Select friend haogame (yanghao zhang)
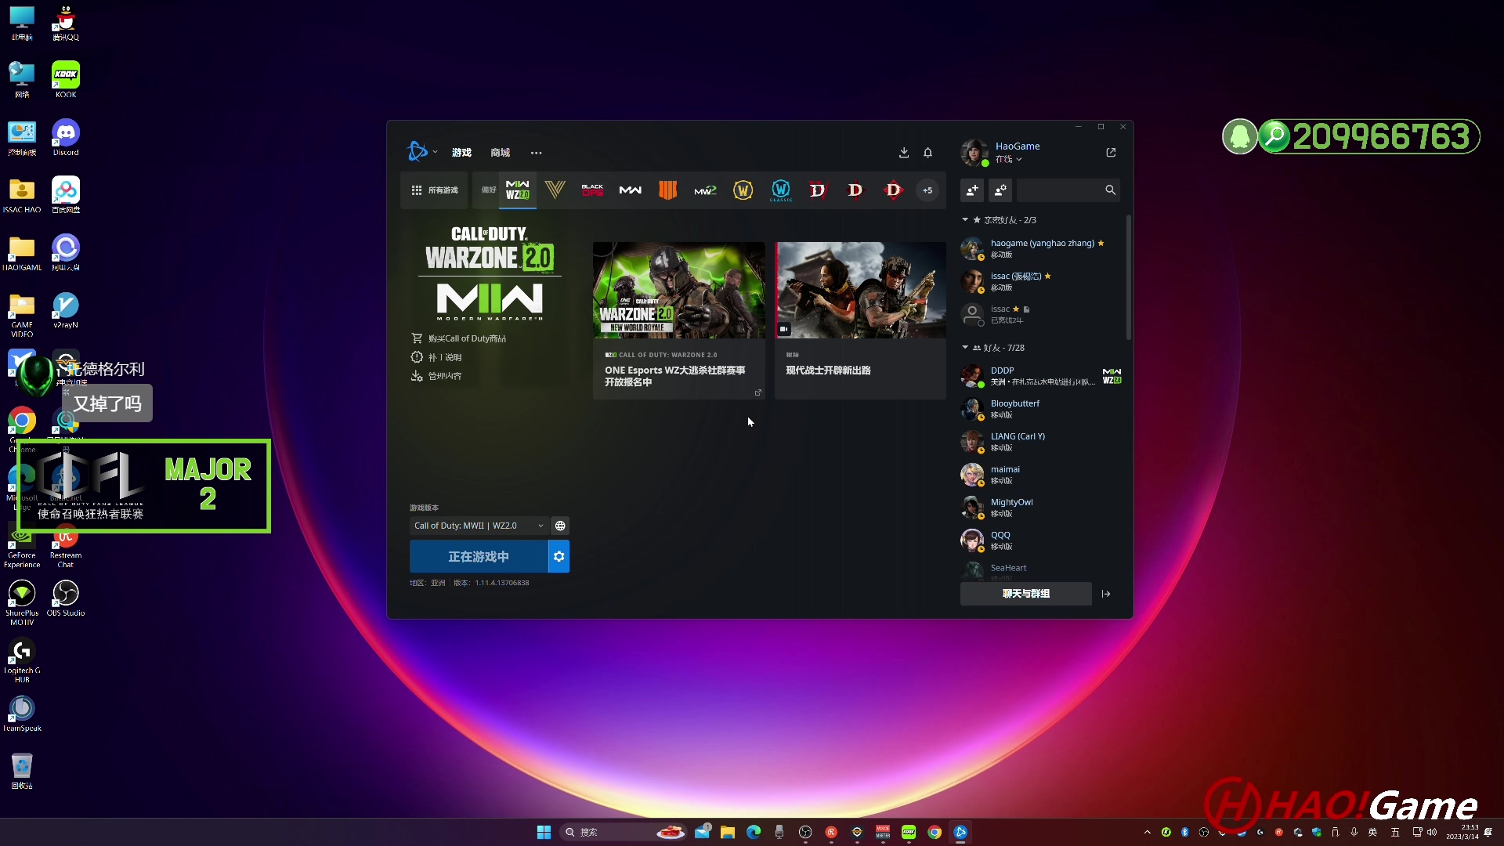 tap(1042, 248)
